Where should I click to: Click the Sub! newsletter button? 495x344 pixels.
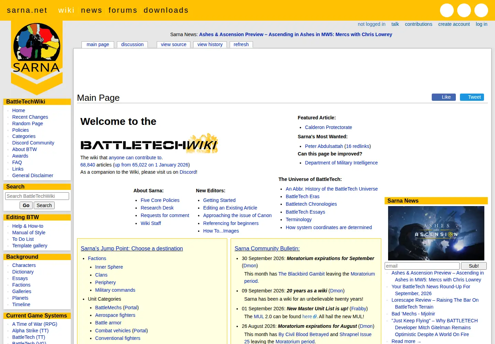coord(474,266)
